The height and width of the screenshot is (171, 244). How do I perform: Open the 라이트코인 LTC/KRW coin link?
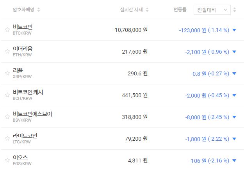(25, 136)
